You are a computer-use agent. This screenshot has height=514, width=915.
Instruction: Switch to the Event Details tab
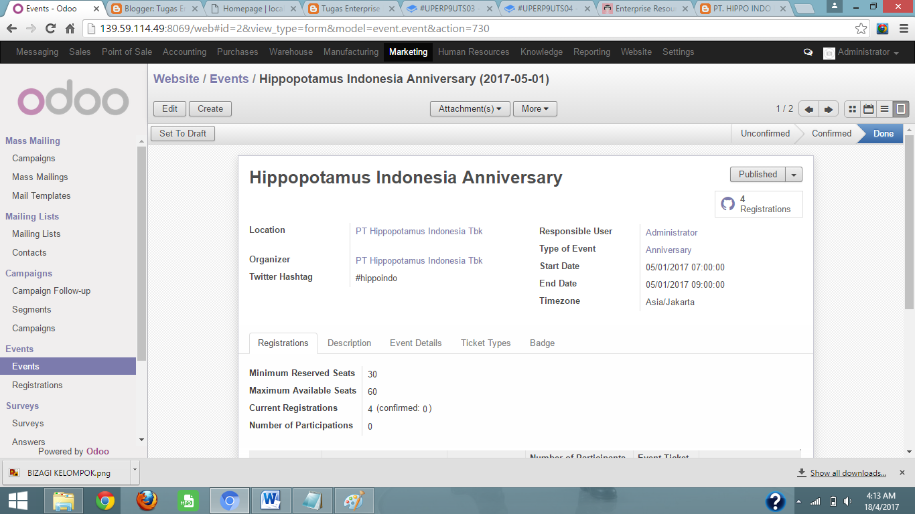tap(415, 343)
